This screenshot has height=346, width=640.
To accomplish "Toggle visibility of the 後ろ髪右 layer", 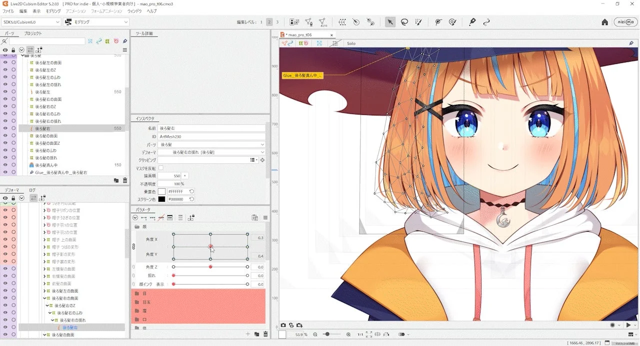I will 4,128.
